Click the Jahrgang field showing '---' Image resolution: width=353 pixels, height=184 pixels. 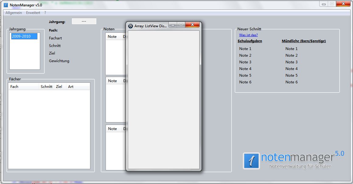84,21
